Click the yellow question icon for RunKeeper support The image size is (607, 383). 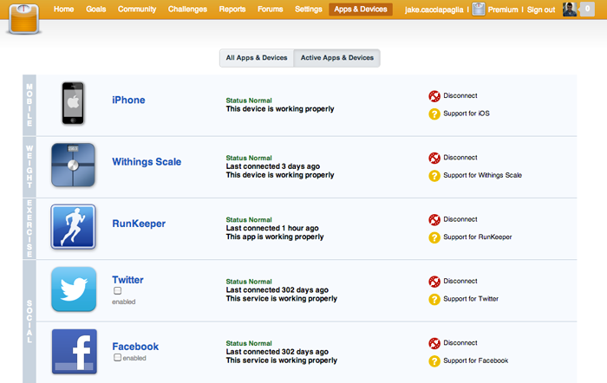[x=434, y=237]
